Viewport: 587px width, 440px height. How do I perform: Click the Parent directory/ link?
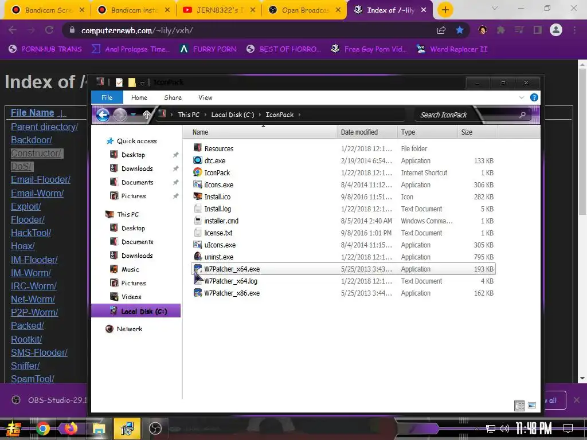pos(45,127)
